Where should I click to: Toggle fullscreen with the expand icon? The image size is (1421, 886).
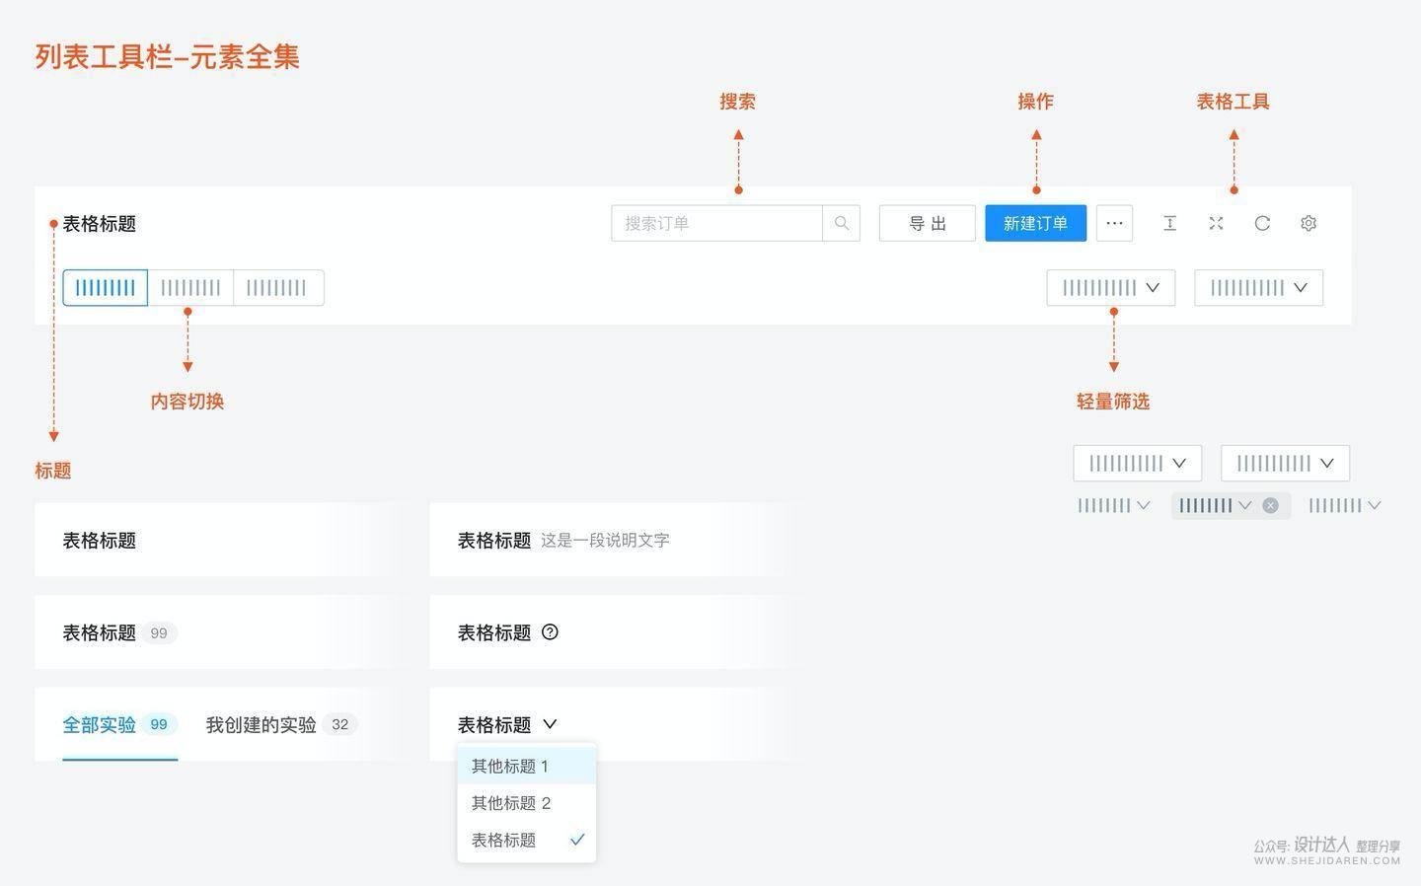pyautogui.click(x=1216, y=223)
